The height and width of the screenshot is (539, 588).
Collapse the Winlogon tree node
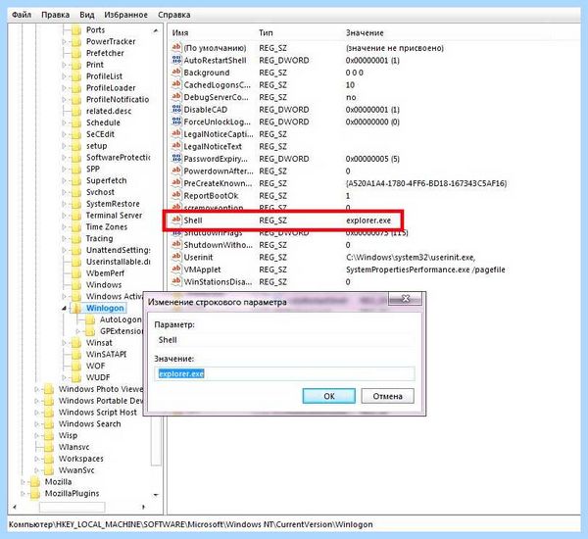(x=64, y=309)
